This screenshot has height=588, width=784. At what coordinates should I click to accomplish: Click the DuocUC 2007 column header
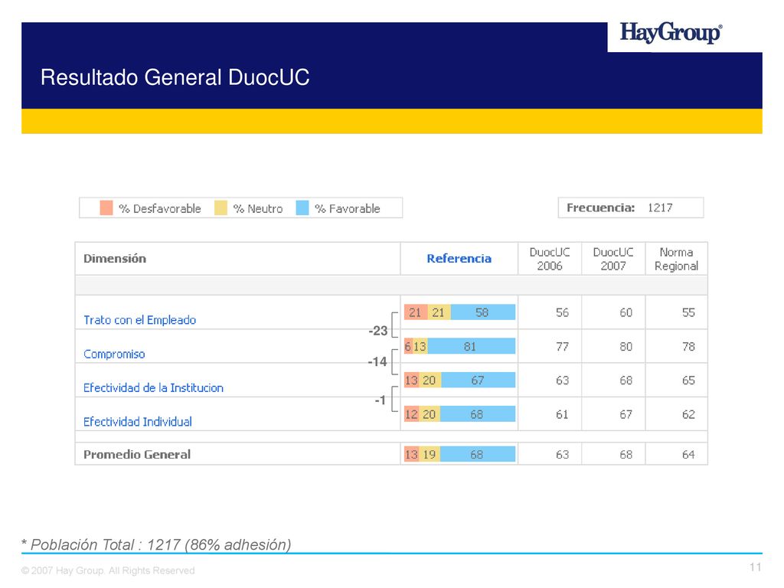click(x=613, y=259)
